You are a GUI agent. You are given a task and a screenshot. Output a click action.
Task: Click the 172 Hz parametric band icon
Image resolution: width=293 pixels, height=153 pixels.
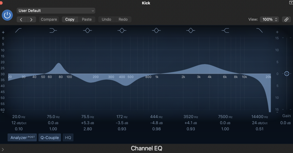click(x=122, y=30)
